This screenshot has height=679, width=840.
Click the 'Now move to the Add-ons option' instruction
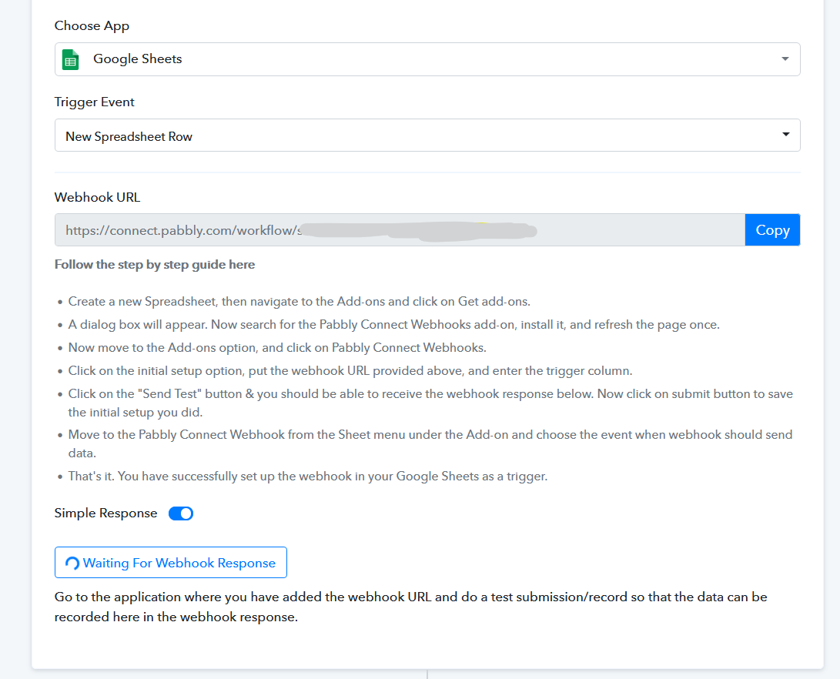(x=277, y=347)
